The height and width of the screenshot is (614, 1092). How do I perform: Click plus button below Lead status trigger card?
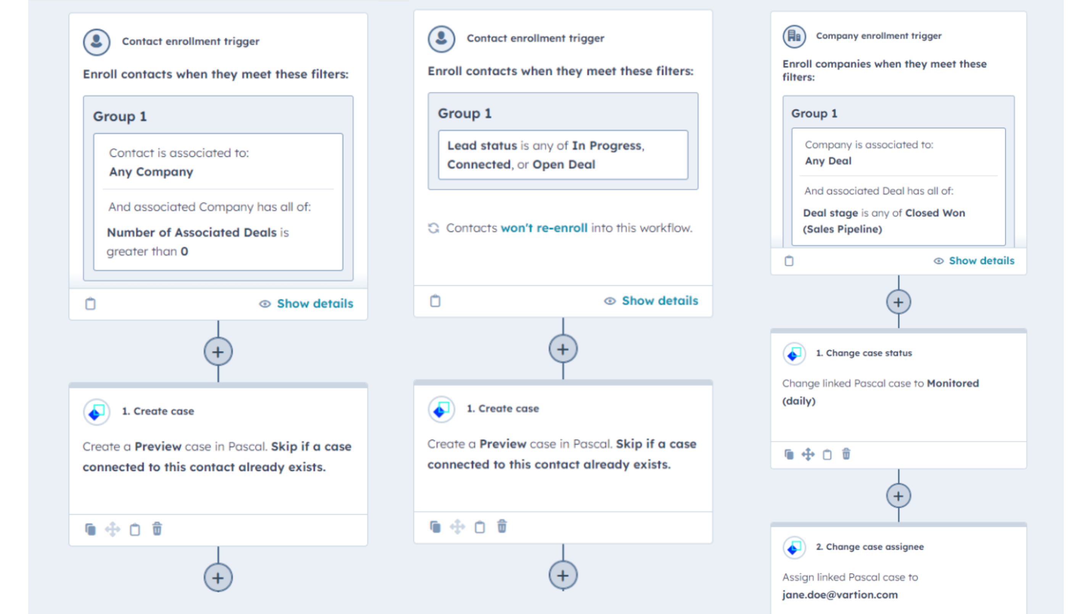(x=563, y=350)
